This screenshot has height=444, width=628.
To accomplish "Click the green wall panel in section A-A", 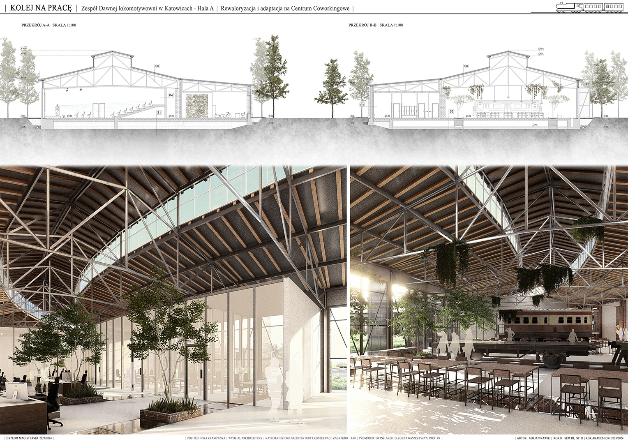I will coord(196,105).
